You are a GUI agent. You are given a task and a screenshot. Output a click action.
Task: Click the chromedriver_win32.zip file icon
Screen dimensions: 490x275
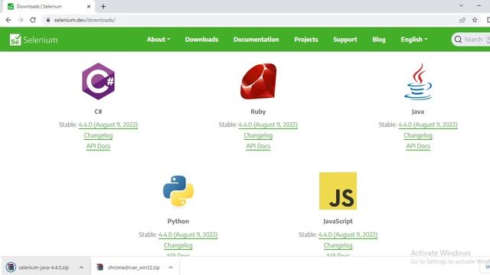pyautogui.click(x=100, y=267)
